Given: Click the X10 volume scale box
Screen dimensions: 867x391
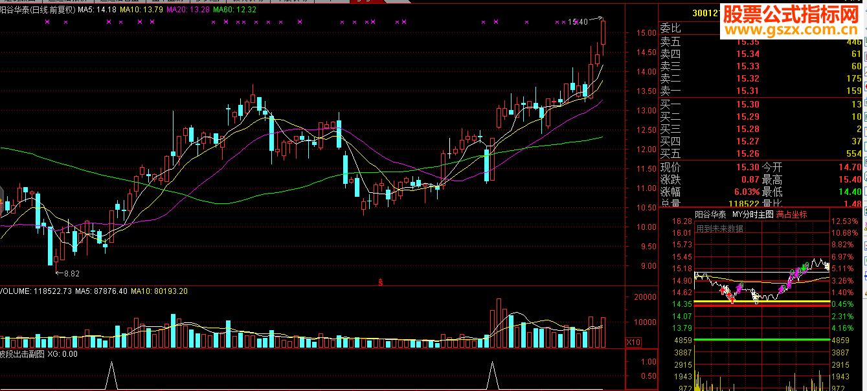Looking at the screenshot, I should 633,342.
